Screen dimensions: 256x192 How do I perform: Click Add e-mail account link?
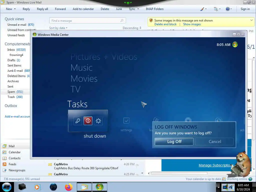click(x=17, y=116)
